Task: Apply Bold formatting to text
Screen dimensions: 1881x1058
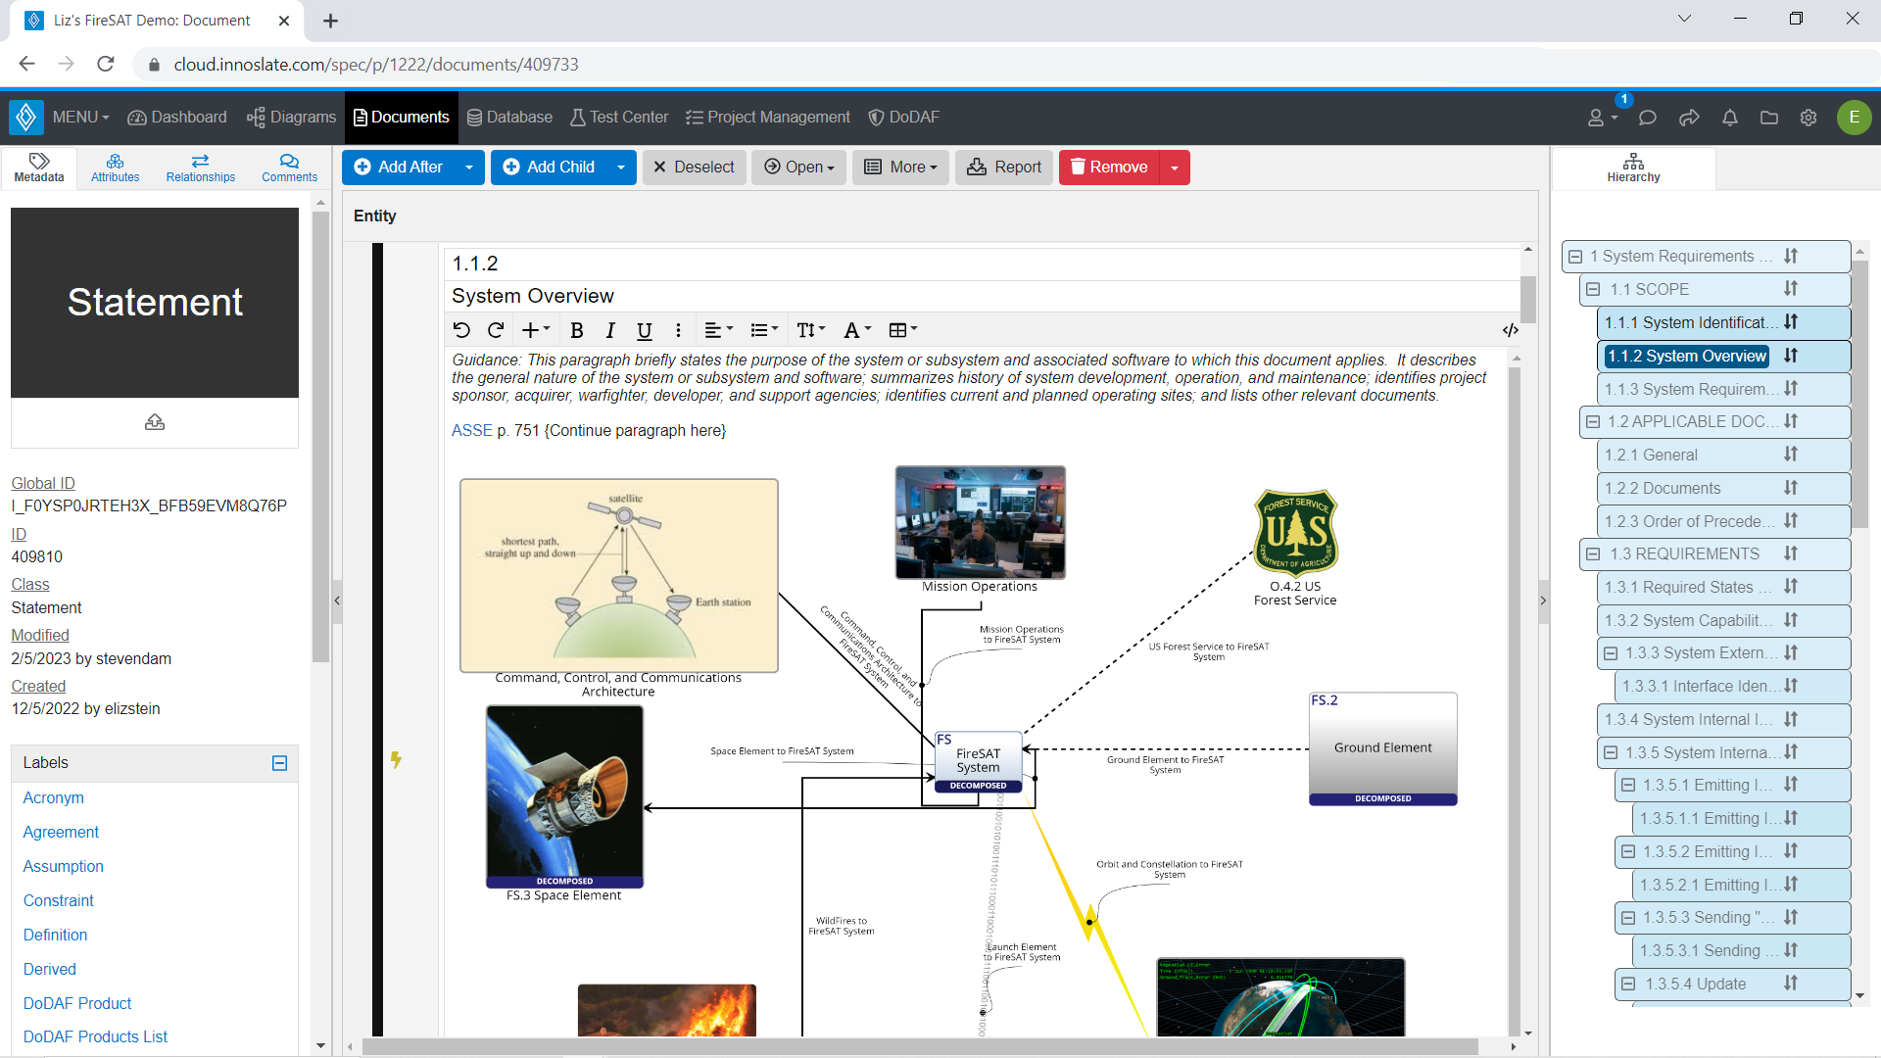Action: [577, 330]
